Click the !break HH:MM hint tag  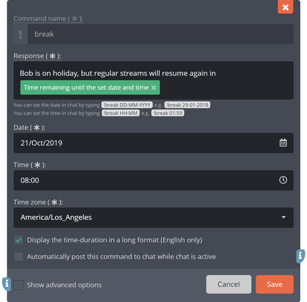coord(120,113)
